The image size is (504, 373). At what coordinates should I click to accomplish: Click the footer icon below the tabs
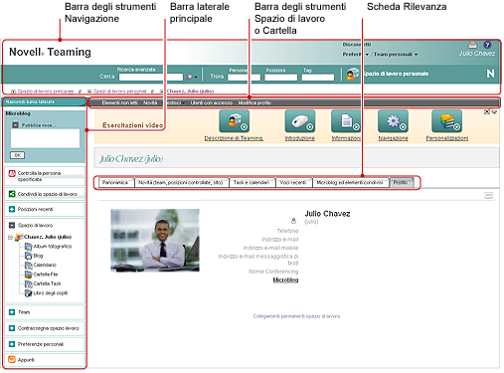(x=489, y=195)
